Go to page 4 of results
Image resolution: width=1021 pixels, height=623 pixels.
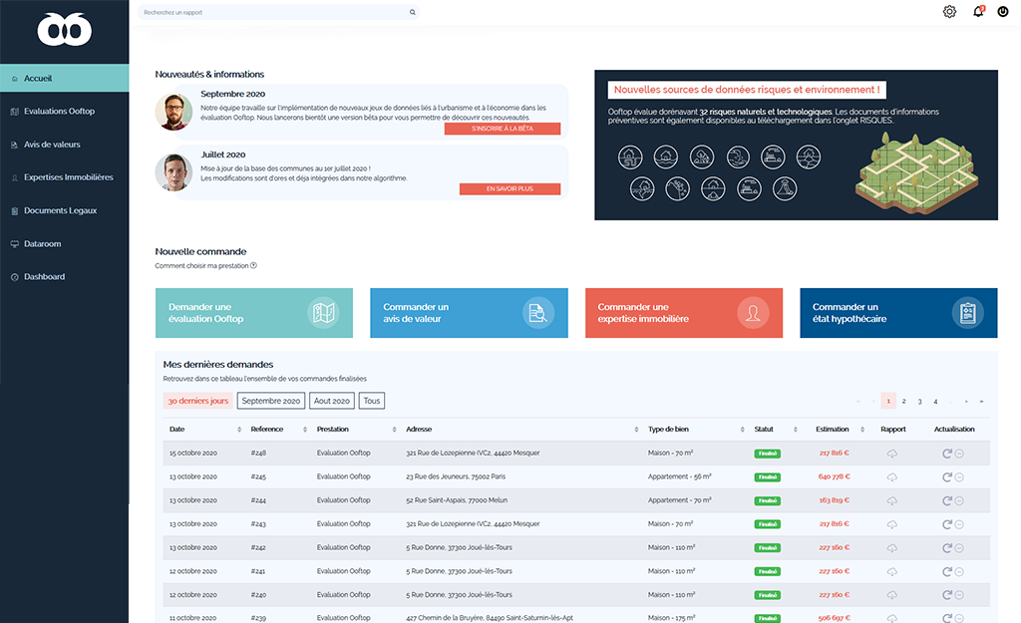935,401
